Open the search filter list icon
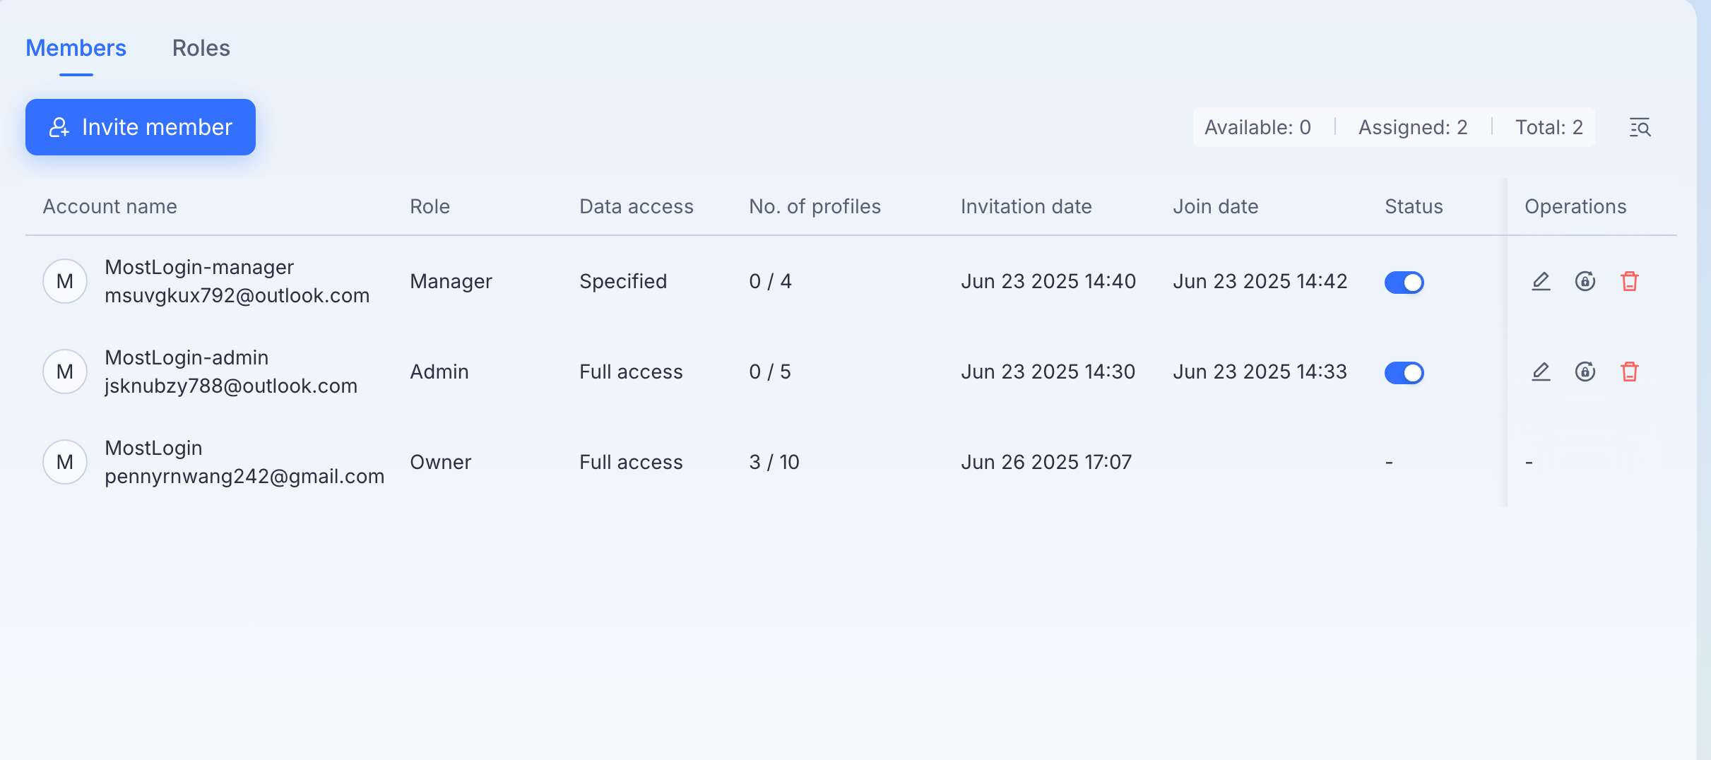 1640,127
